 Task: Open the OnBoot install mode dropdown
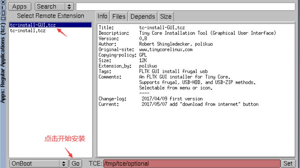coord(39,164)
